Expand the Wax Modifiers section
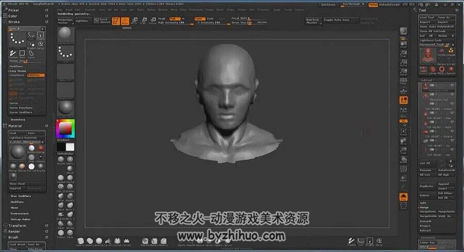 point(21,196)
